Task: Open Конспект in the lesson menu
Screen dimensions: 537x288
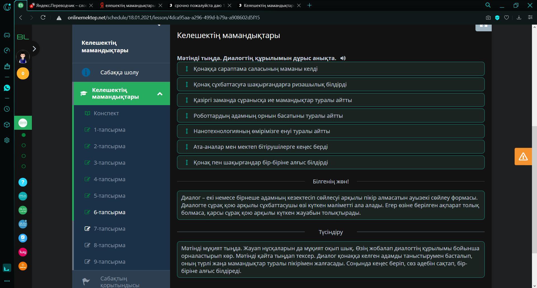Action: click(x=106, y=113)
